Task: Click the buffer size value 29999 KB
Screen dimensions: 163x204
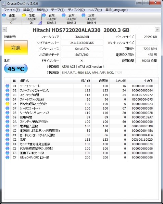Action: click(x=147, y=37)
